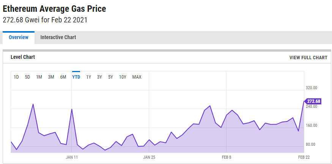This screenshot has width=332, height=164.
Task: Open the Interactive Chart tab
Action: 58,37
